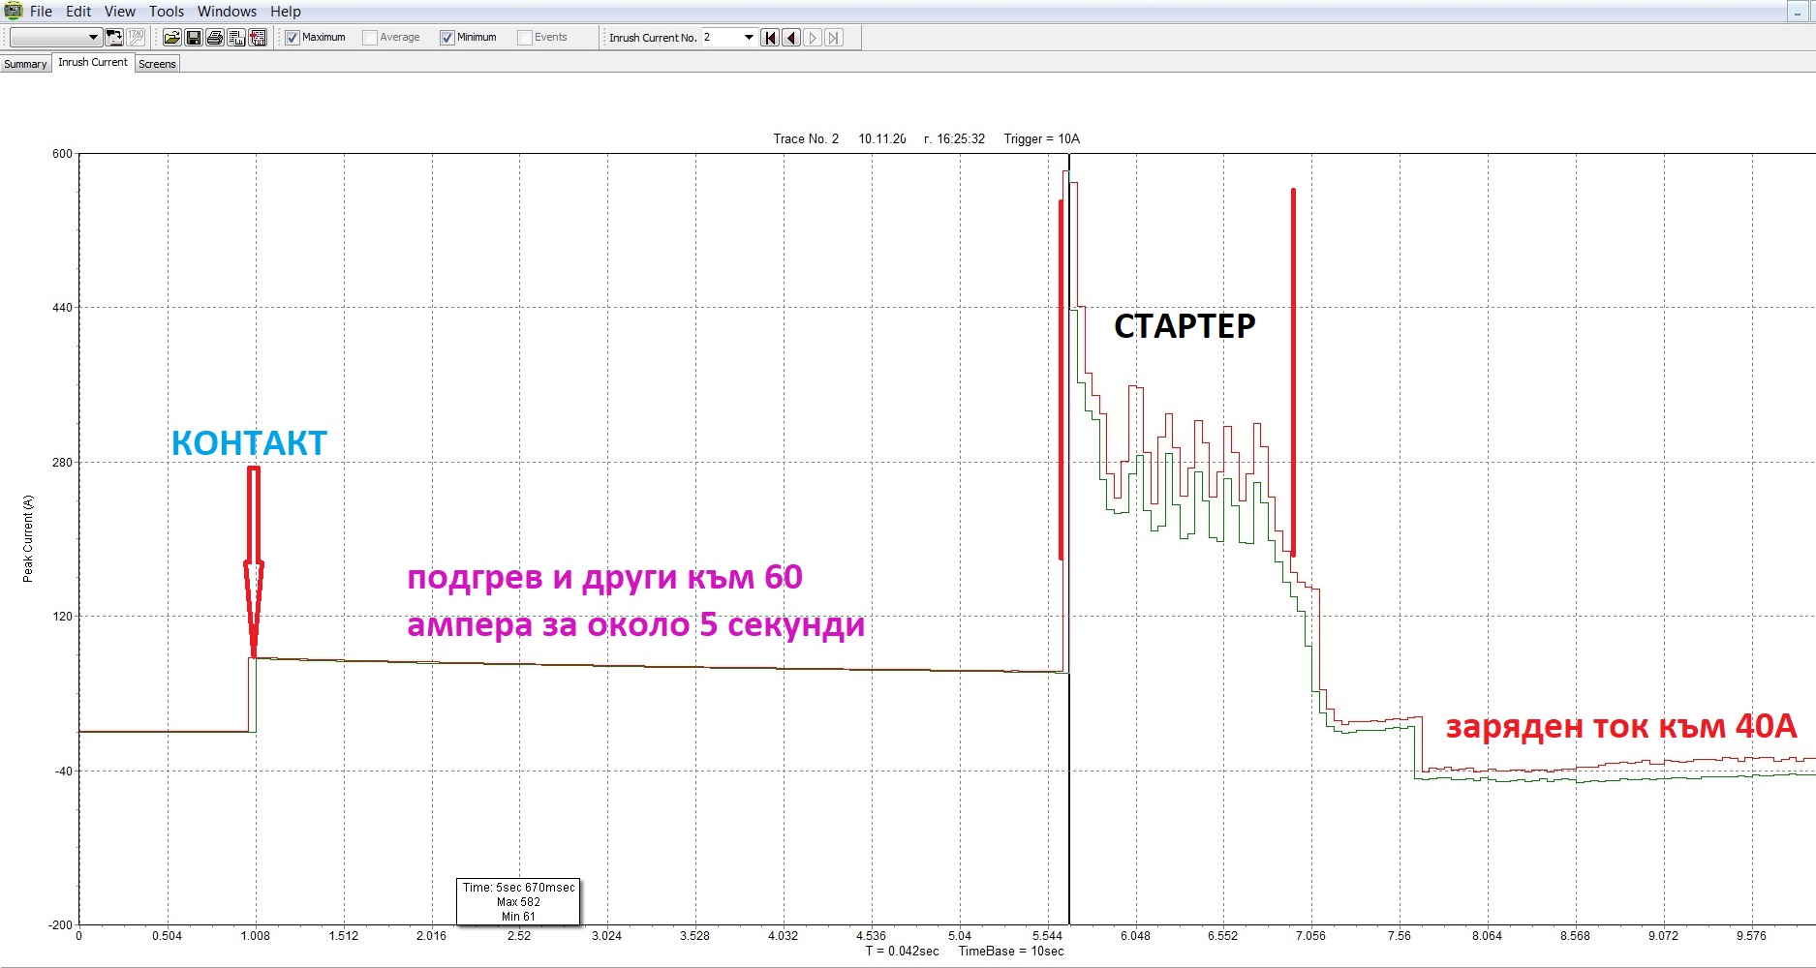The height and width of the screenshot is (968, 1816).
Task: Jump to first inrush current trace
Action: pyautogui.click(x=770, y=38)
